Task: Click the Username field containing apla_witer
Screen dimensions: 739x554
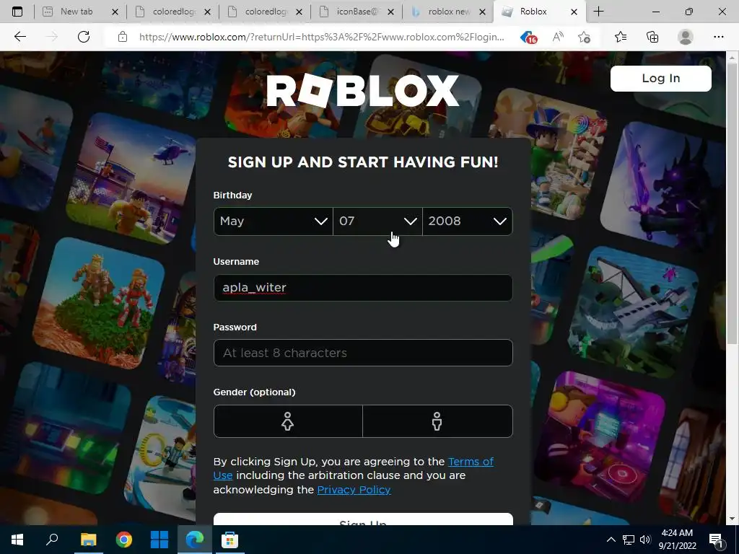Action: [x=363, y=287]
